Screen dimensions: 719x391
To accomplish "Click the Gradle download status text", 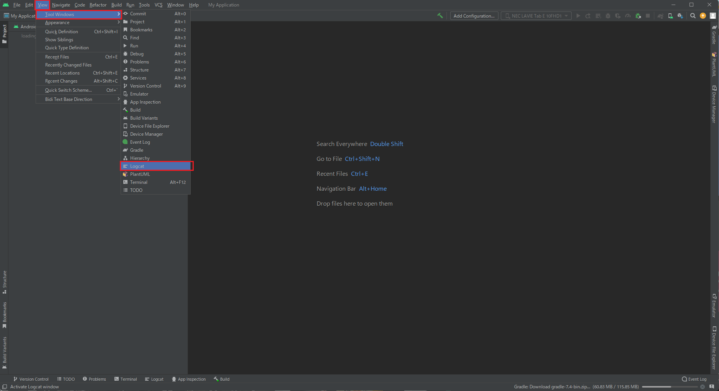I will (x=576, y=387).
